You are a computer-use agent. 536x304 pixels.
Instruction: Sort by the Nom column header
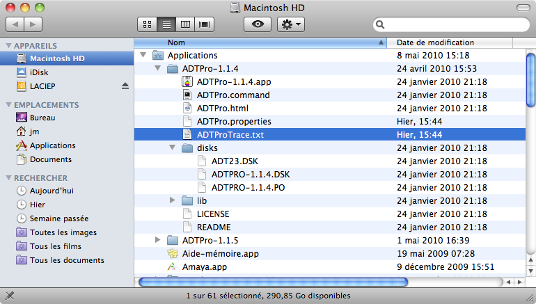pyautogui.click(x=260, y=42)
